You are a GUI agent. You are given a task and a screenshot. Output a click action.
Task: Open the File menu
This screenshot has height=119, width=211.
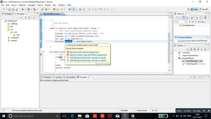[2, 5]
